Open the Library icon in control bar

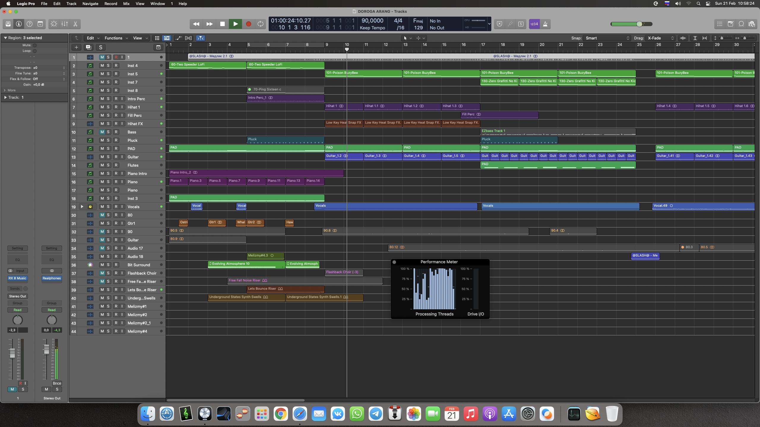[8, 24]
